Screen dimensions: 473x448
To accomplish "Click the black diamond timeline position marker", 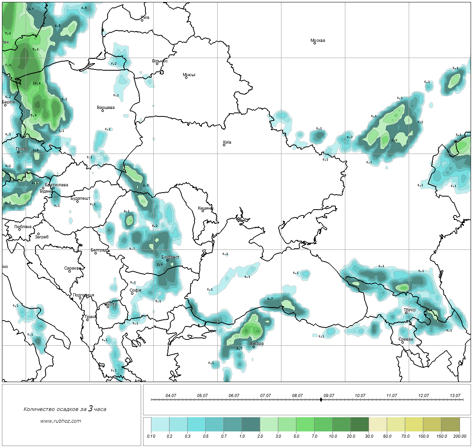I will [x=321, y=399].
